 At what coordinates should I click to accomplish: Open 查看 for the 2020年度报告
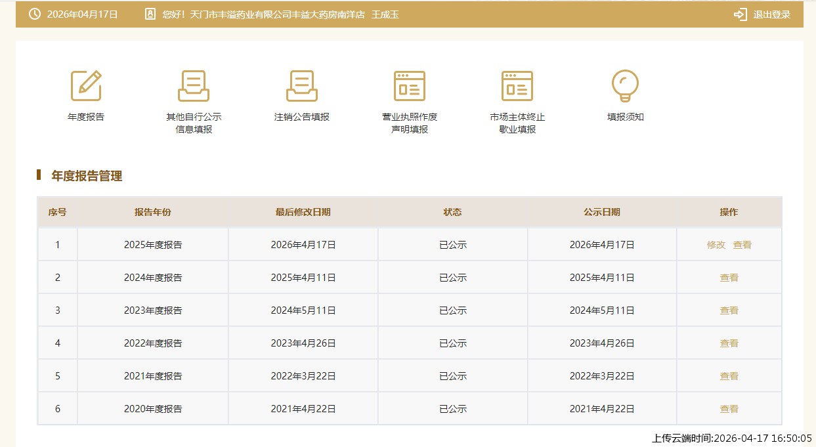point(729,409)
